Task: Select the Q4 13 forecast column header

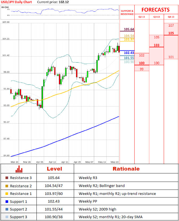Action: [171, 17]
